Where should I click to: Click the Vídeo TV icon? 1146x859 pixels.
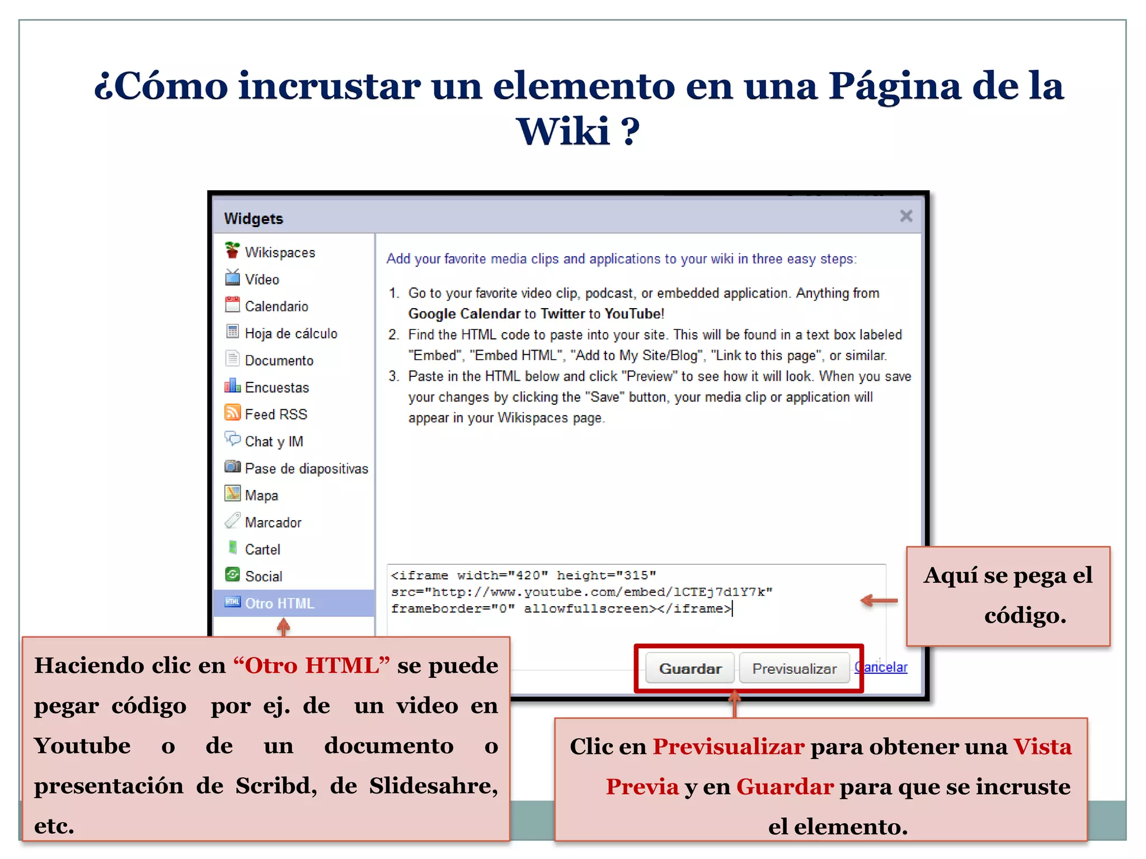point(232,277)
